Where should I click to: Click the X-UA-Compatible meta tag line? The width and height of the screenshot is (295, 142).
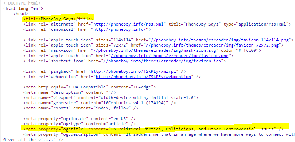coord(89,87)
